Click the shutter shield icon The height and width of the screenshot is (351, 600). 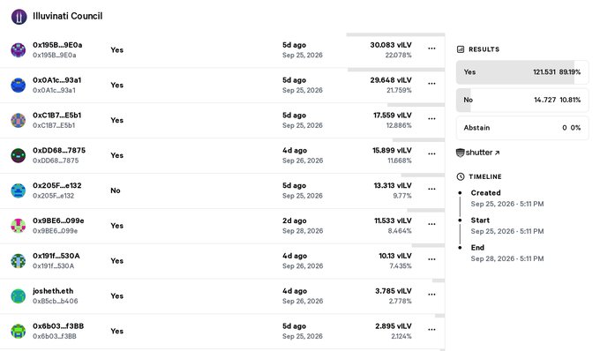(x=461, y=153)
